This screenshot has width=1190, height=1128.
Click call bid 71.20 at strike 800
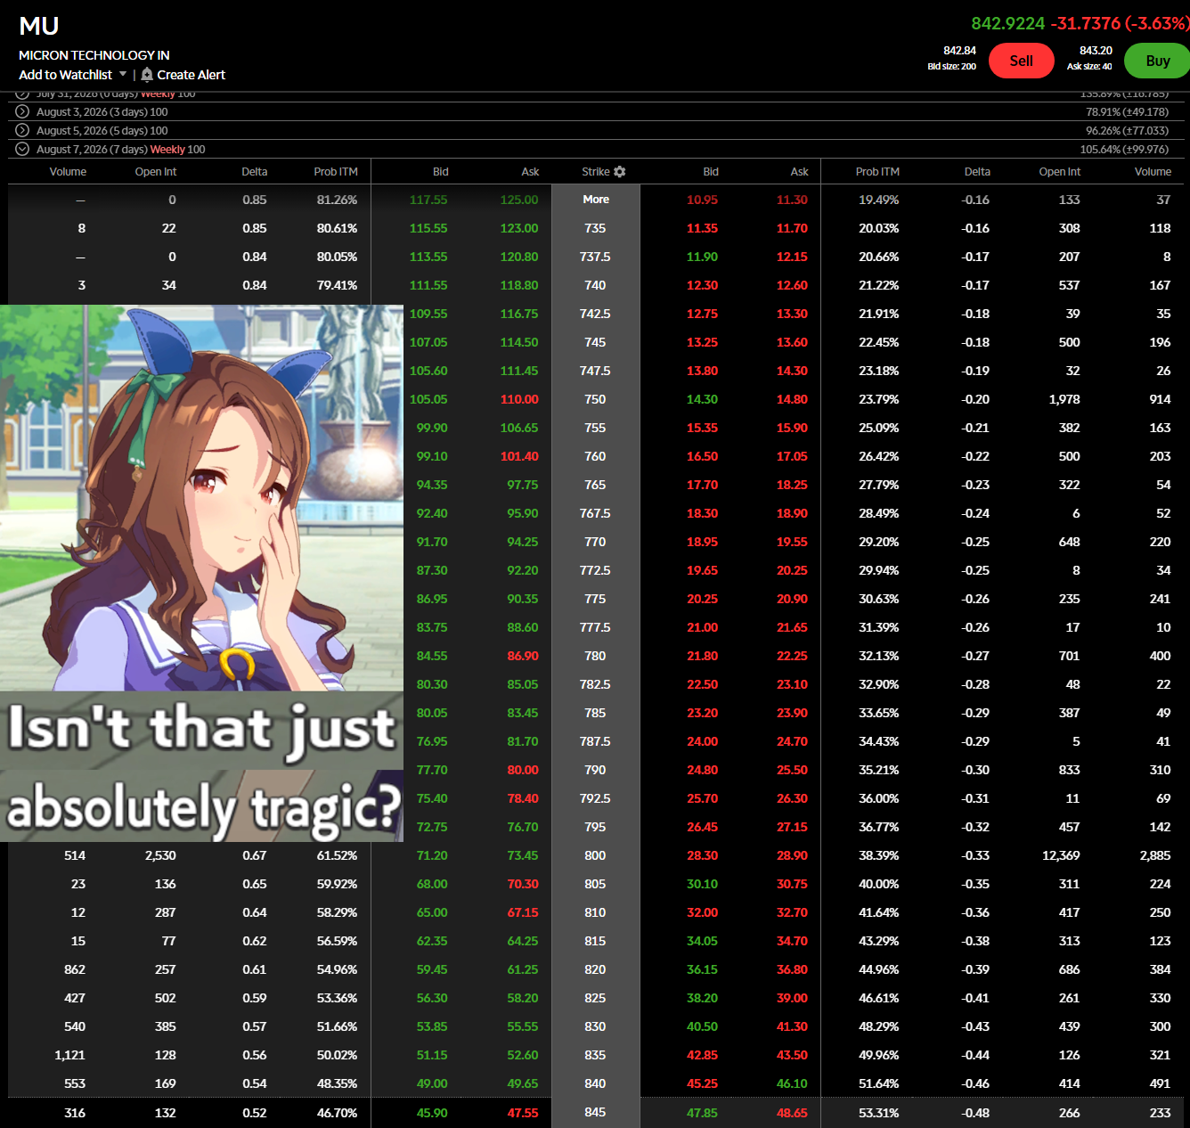432,855
